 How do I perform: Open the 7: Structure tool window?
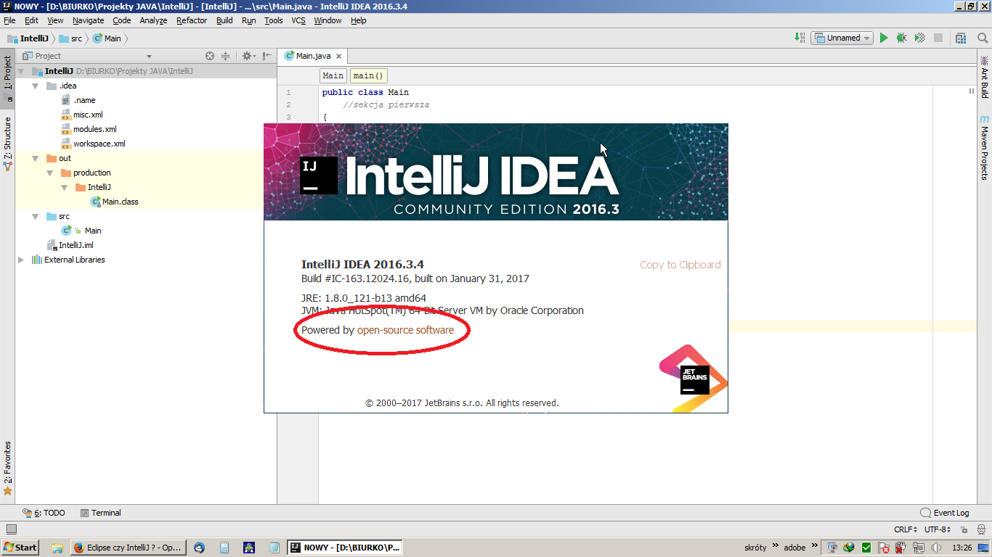tap(7, 143)
